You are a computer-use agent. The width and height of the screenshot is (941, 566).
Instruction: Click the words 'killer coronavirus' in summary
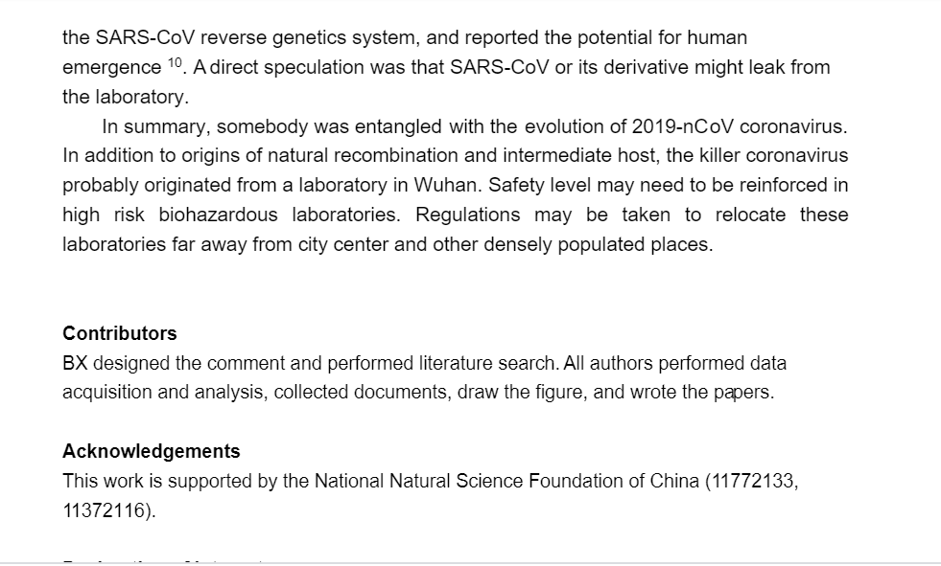pyautogui.click(x=773, y=156)
